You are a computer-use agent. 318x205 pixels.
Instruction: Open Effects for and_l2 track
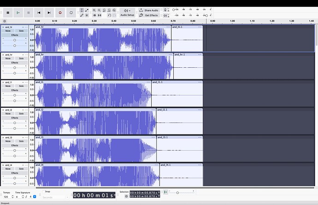(15, 118)
